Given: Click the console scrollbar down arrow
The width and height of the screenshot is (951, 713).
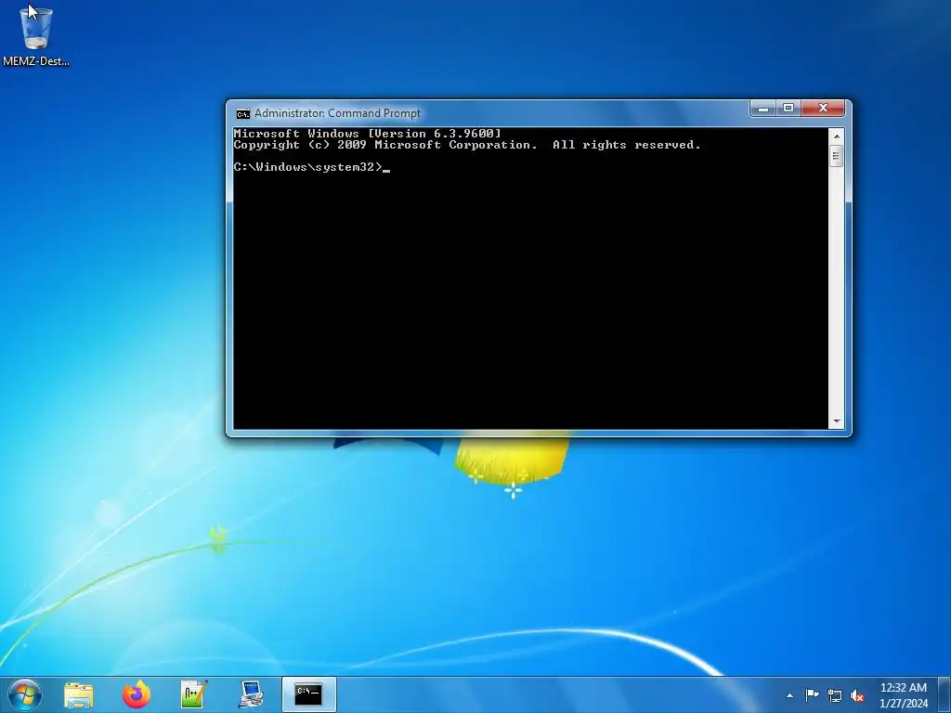Looking at the screenshot, I should [x=837, y=421].
